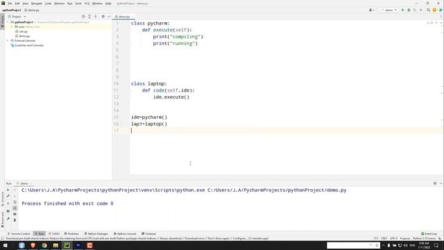Open the Run menu
Image resolution: width=444 pixels, height=250 pixels.
[69, 3]
